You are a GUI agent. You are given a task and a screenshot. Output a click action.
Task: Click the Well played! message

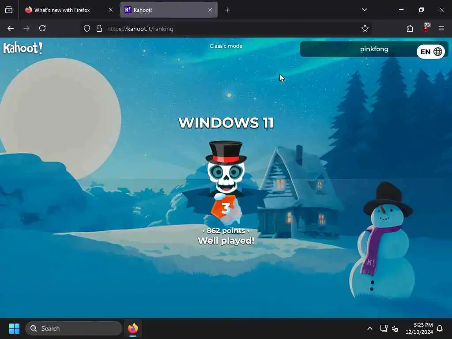click(x=226, y=241)
